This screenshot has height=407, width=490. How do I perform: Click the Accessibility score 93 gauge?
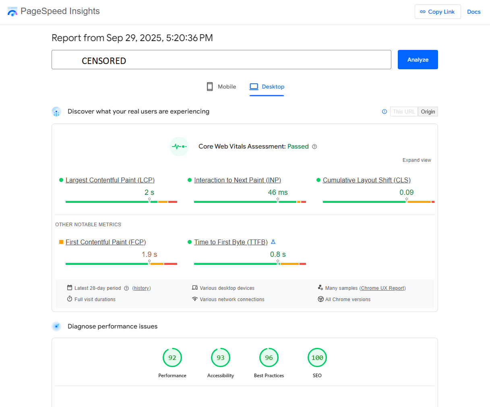tap(221, 357)
